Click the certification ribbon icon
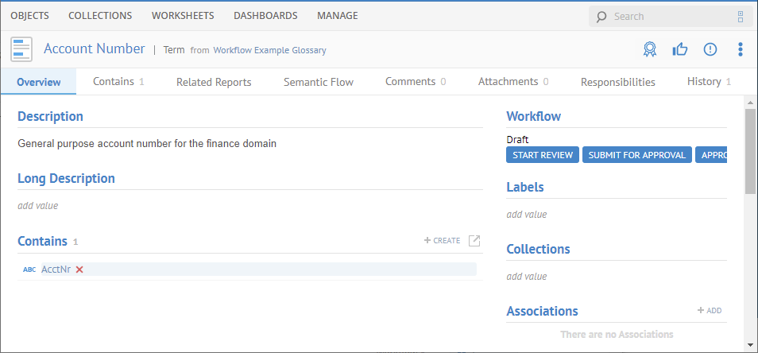The image size is (758, 353). click(x=650, y=49)
